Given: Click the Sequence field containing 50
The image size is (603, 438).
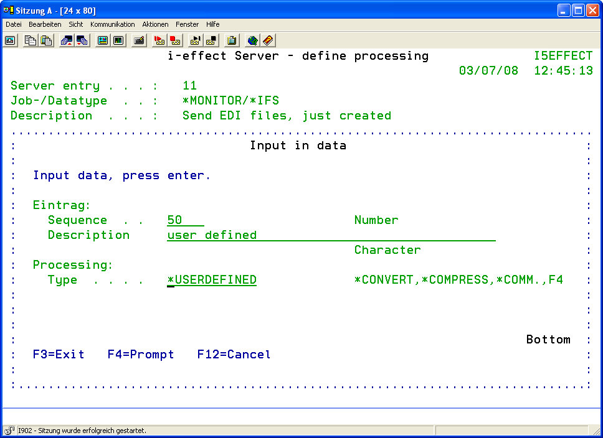Looking at the screenshot, I should [x=185, y=220].
